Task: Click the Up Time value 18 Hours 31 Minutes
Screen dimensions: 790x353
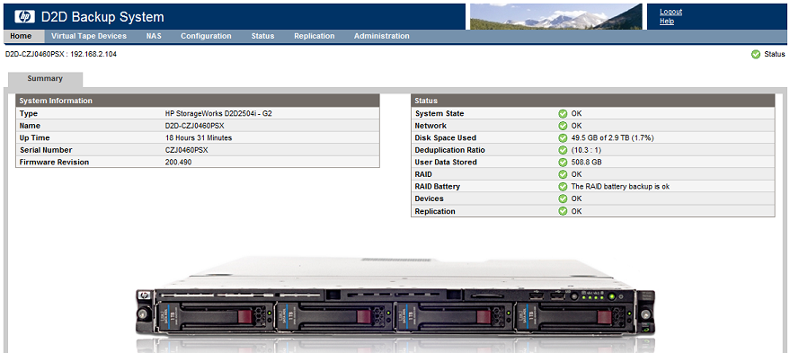Action: coord(199,138)
